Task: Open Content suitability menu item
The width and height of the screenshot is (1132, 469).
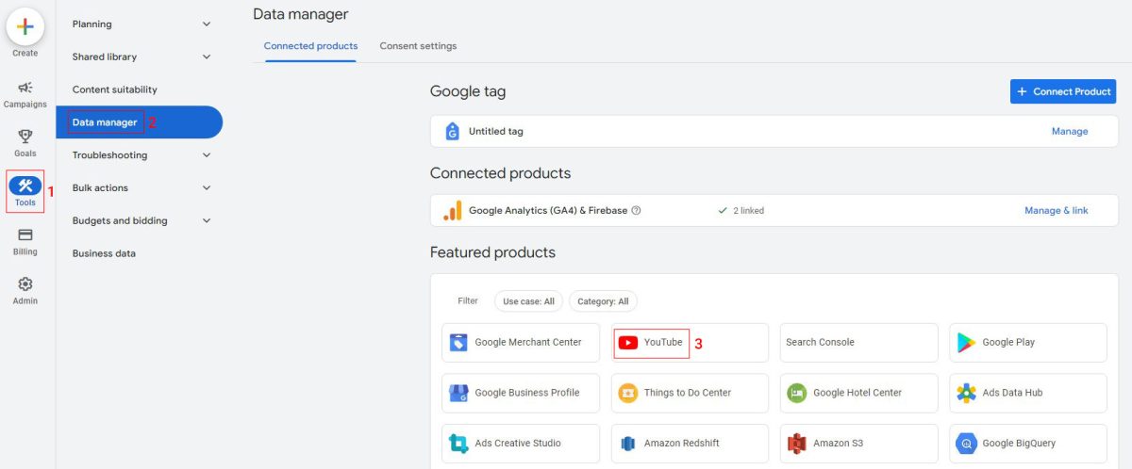Action: pyautogui.click(x=115, y=89)
